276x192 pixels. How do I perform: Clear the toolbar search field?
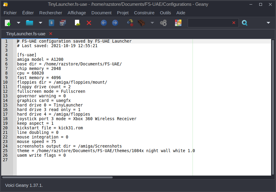point(234,23)
